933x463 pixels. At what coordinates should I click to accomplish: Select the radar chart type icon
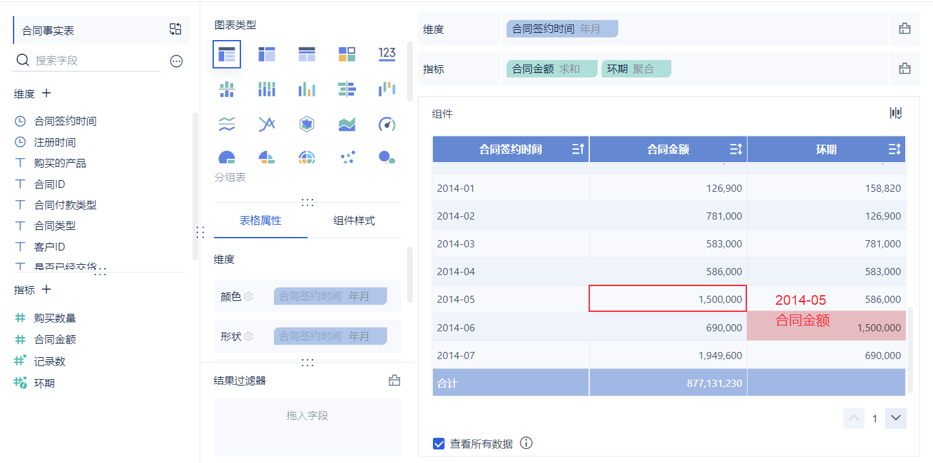[307, 124]
